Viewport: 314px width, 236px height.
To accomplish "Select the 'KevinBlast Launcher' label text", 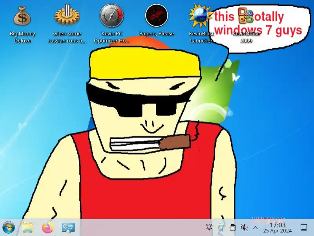I will tap(201, 37).
